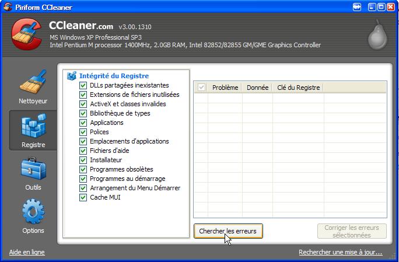Toggle Programmes au démarrage checkbox
The image size is (399, 262).
point(83,179)
